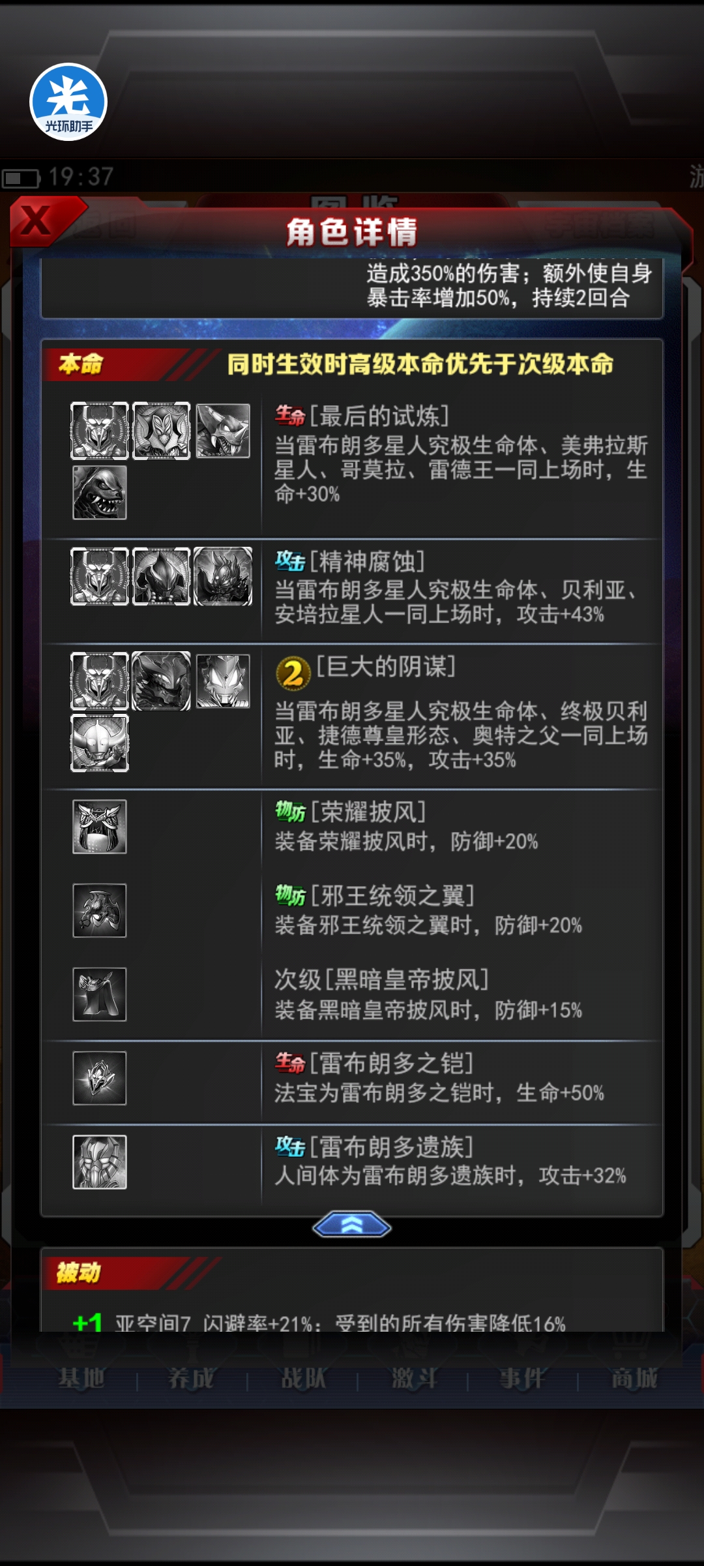Tap the 奥特之父 portrait in 巨大的阴谋

[100, 743]
